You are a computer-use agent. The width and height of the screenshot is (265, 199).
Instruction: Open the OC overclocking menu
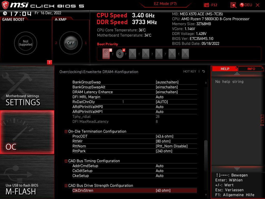point(27,132)
